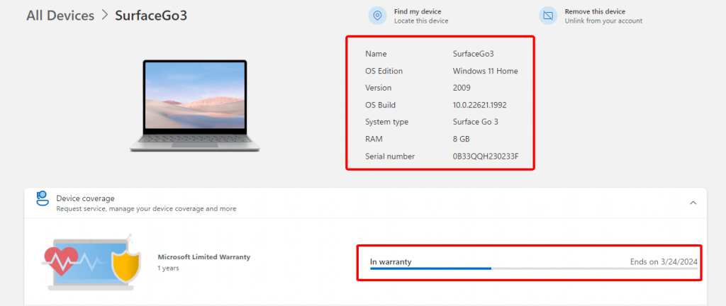Click the '1 years' warranty duration text

pos(168,268)
